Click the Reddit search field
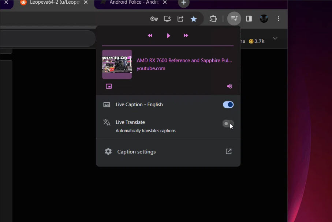The width and height of the screenshot is (332, 222). coord(48,38)
